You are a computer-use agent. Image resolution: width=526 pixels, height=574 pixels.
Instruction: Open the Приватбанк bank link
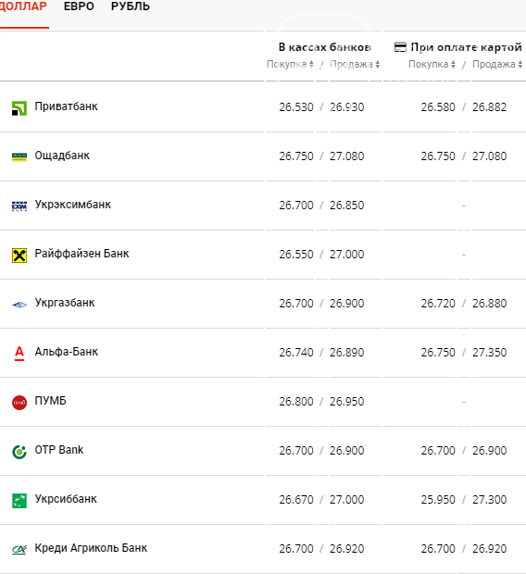[67, 106]
